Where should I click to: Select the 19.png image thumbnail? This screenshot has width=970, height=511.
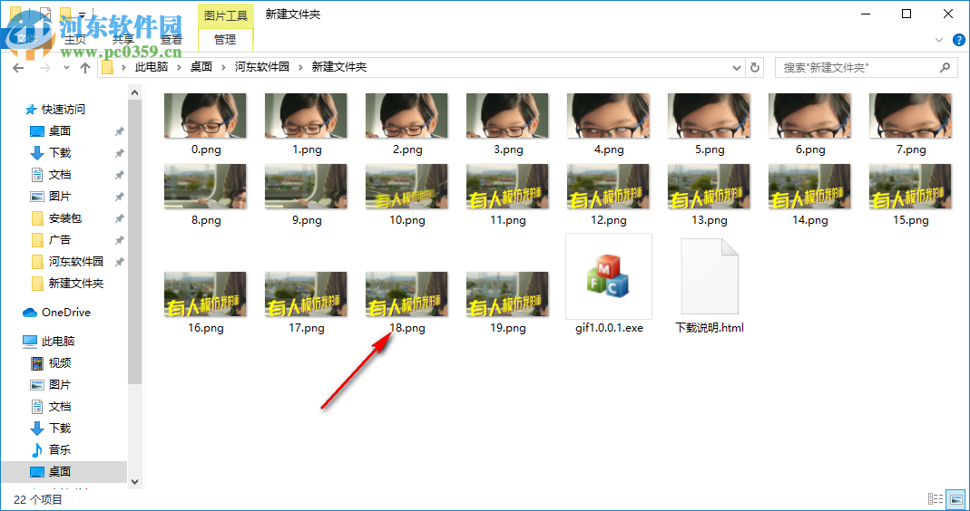point(507,294)
